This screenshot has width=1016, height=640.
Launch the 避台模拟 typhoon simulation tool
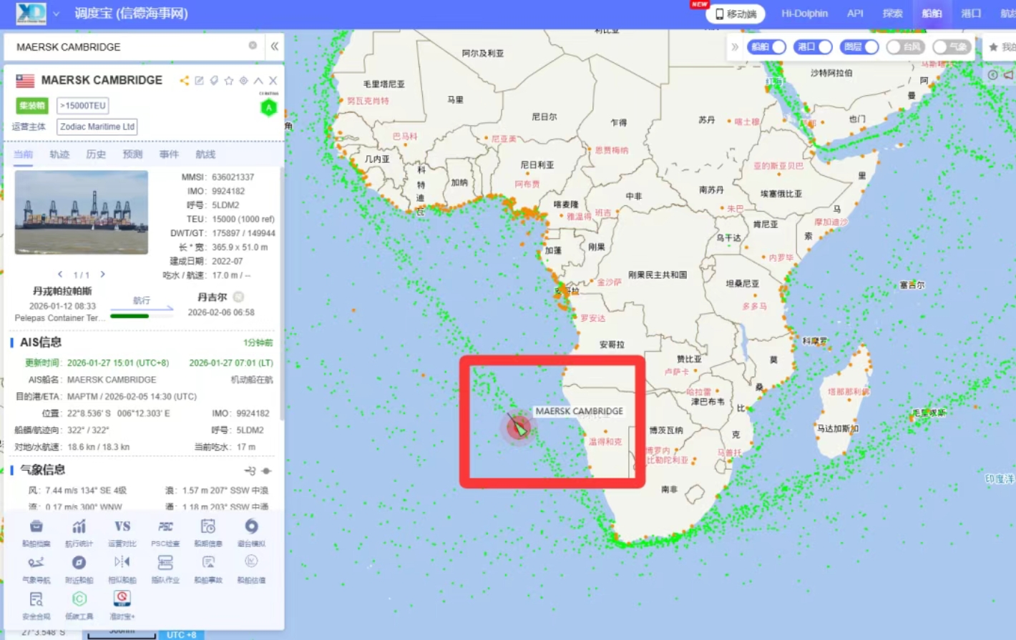click(x=251, y=528)
